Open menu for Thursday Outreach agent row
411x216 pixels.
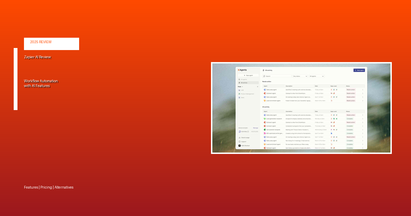(x=363, y=126)
